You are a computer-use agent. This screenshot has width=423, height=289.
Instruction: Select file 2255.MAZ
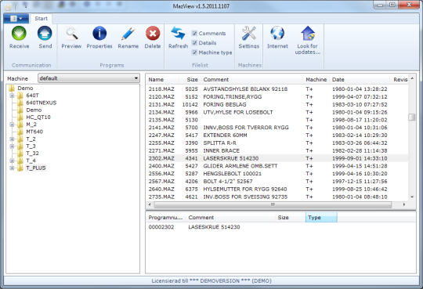pyautogui.click(x=277, y=143)
